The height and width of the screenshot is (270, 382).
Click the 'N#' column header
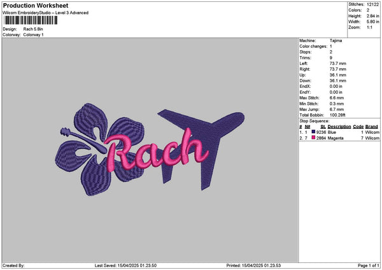pyautogui.click(x=308, y=127)
